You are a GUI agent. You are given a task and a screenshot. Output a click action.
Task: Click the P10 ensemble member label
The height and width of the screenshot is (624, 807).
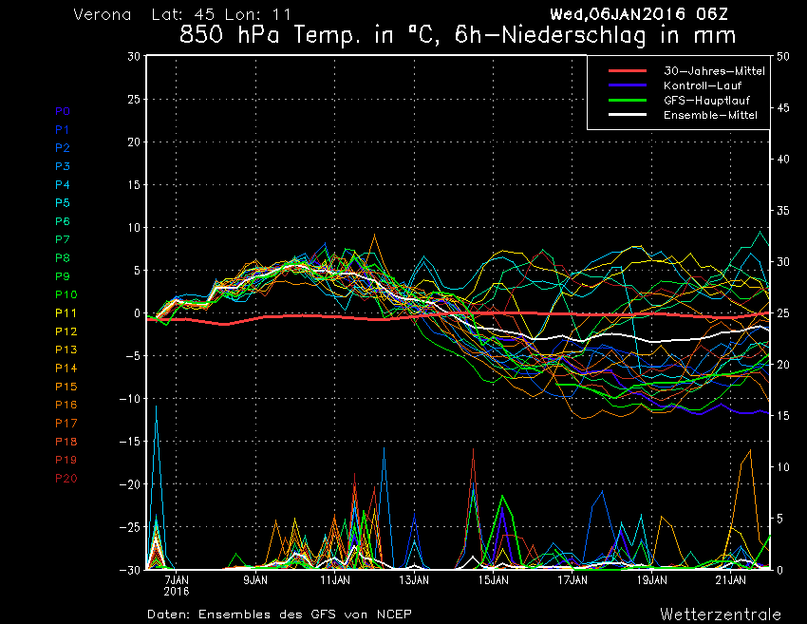coord(66,294)
